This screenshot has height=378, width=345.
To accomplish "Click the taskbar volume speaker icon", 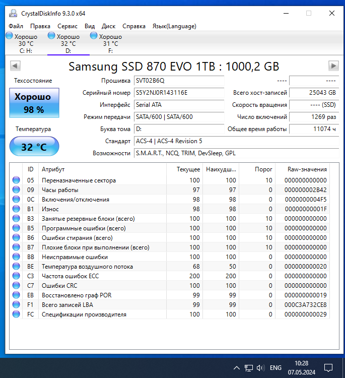I will click(260, 367).
